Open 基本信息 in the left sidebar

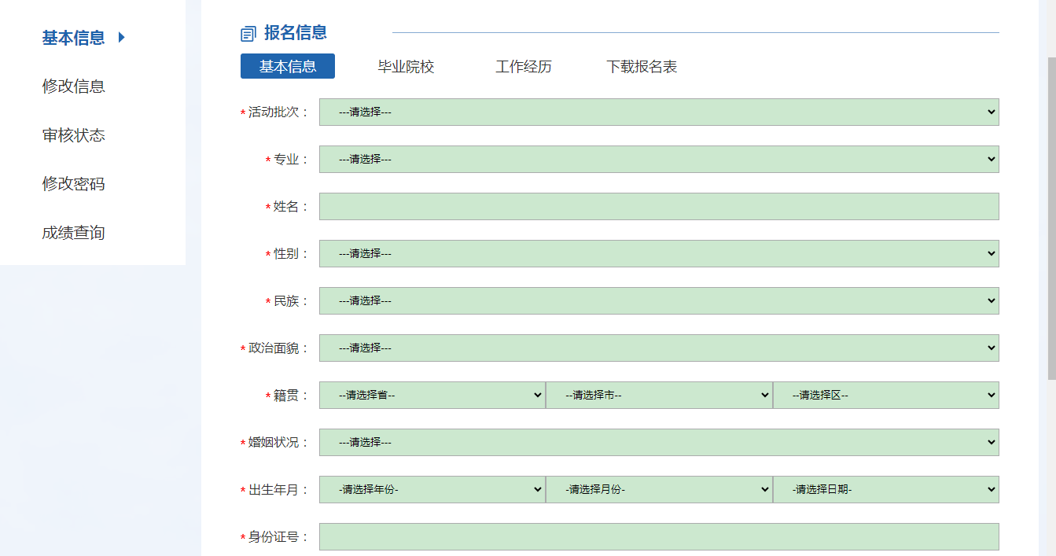(x=73, y=38)
